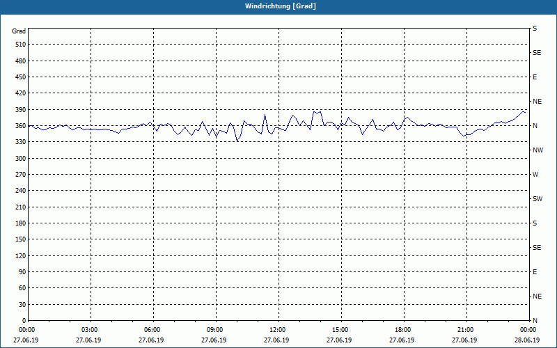Click the SE compass label level with 480
Viewport: 557px width, 348px height.
(x=537, y=53)
